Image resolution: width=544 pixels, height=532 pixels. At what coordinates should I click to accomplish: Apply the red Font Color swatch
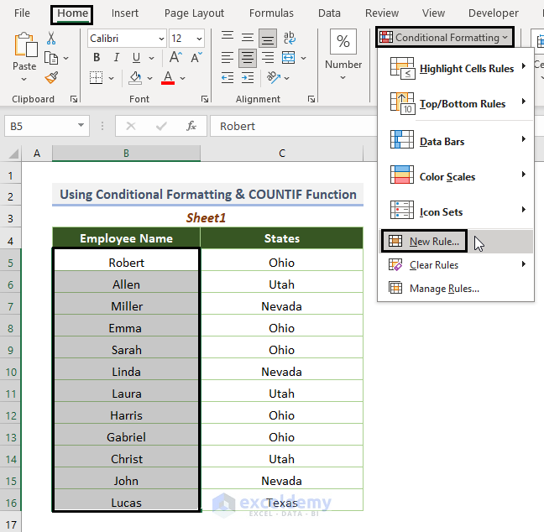click(x=168, y=77)
